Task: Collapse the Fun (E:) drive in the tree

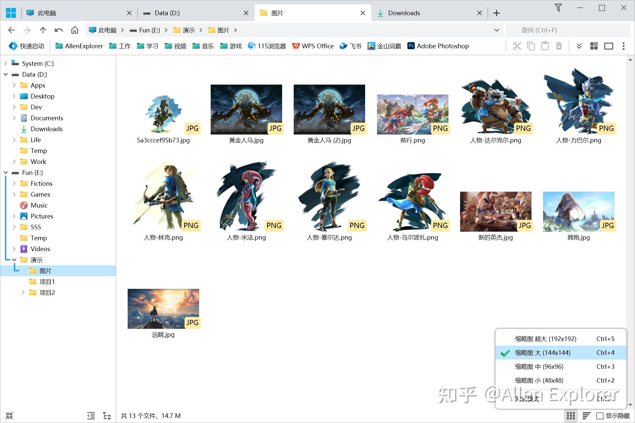Action: pyautogui.click(x=6, y=173)
